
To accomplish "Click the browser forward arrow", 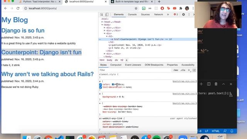I will point(12,8).
